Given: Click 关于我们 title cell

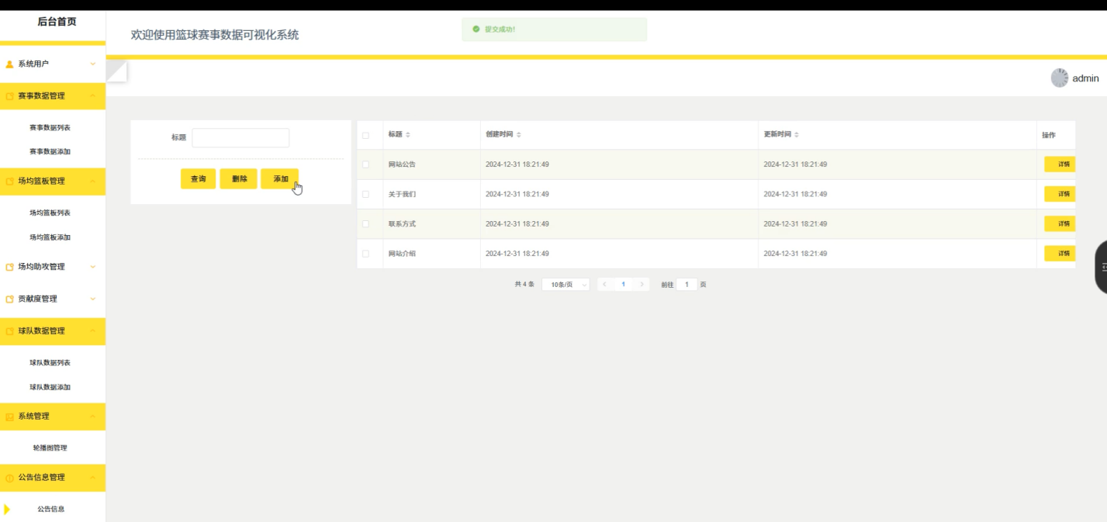Looking at the screenshot, I should click(x=402, y=194).
